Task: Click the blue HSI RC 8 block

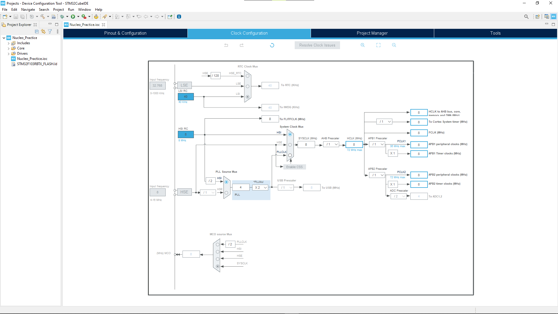Action: [186, 134]
